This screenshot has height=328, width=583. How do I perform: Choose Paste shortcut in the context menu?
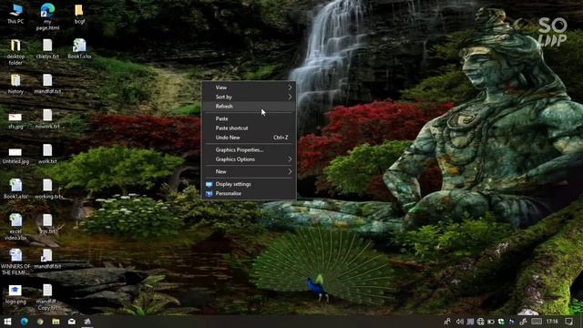coord(249,128)
